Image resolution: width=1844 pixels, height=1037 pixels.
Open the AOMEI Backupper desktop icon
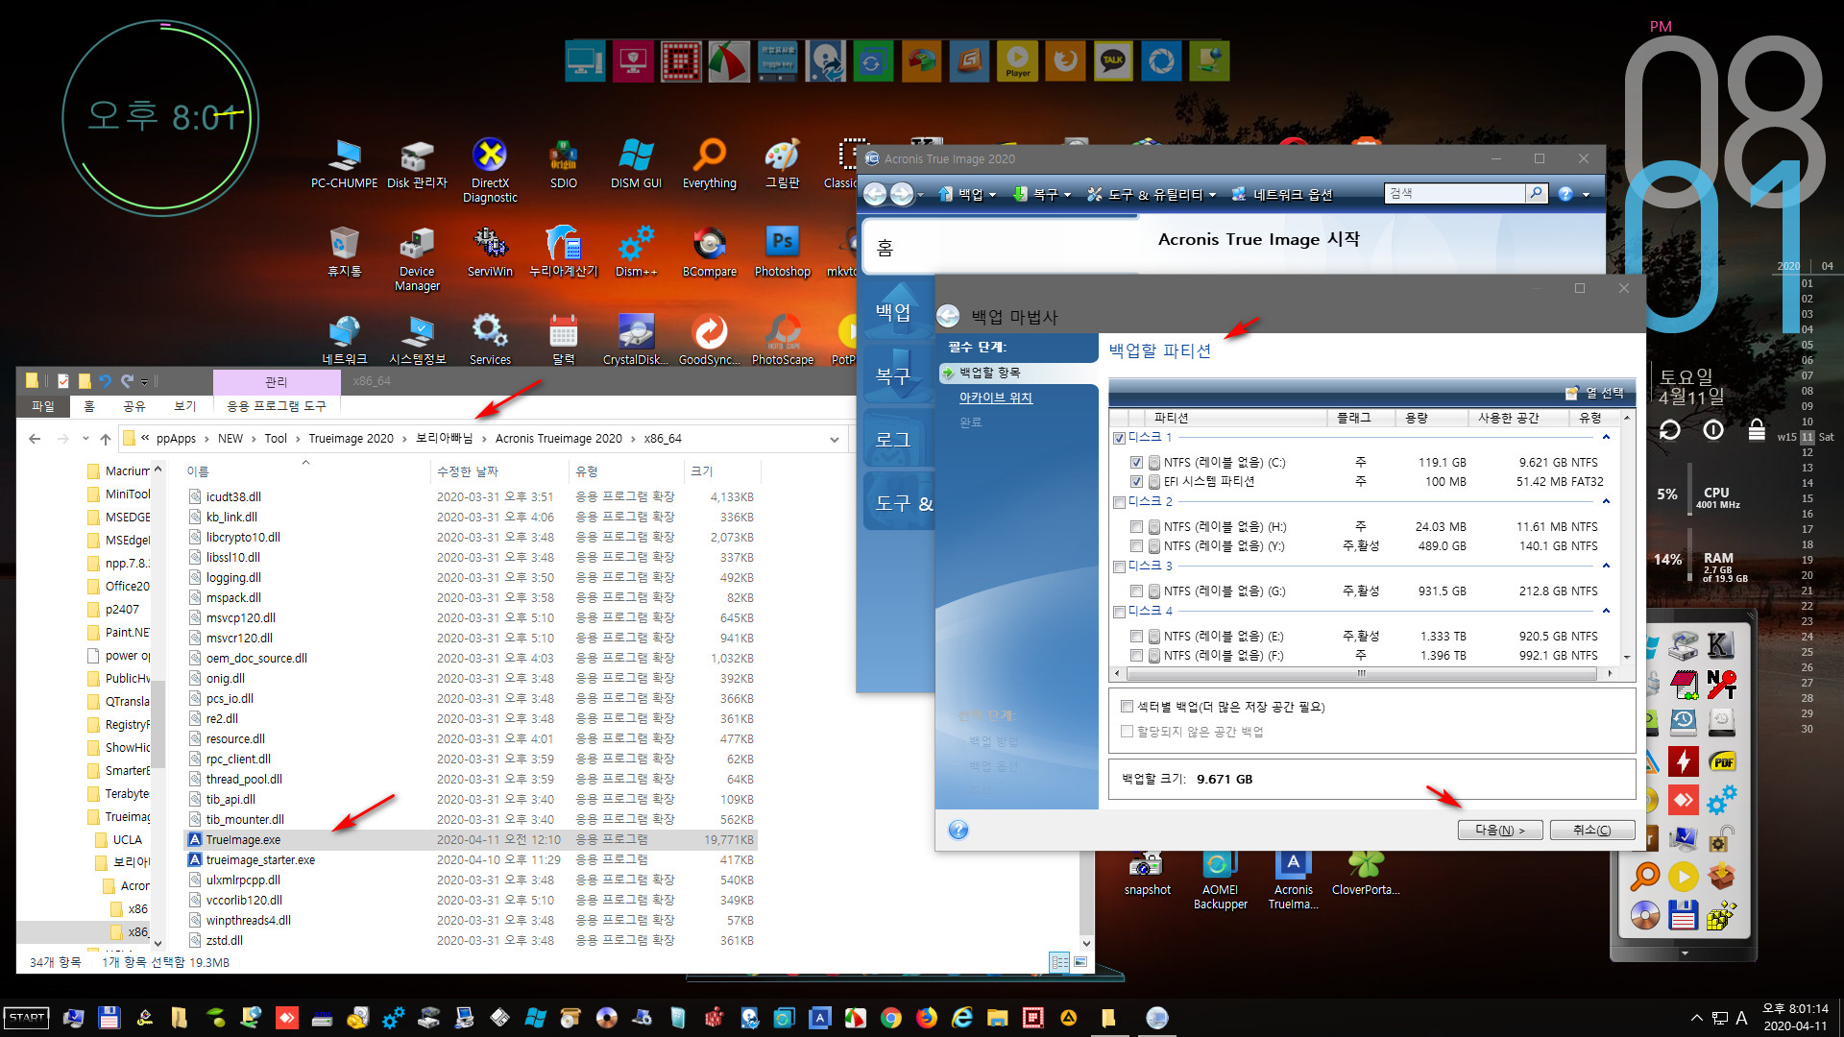coord(1220,880)
